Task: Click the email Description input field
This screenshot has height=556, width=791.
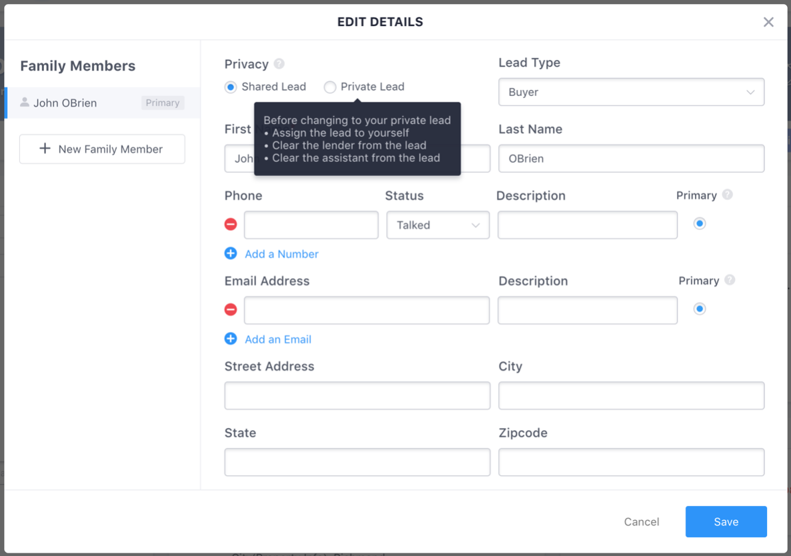Action: pyautogui.click(x=587, y=310)
